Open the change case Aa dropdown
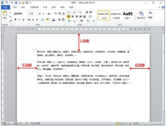Screen dimensions: 166x126 pyautogui.click(x=49, y=14)
